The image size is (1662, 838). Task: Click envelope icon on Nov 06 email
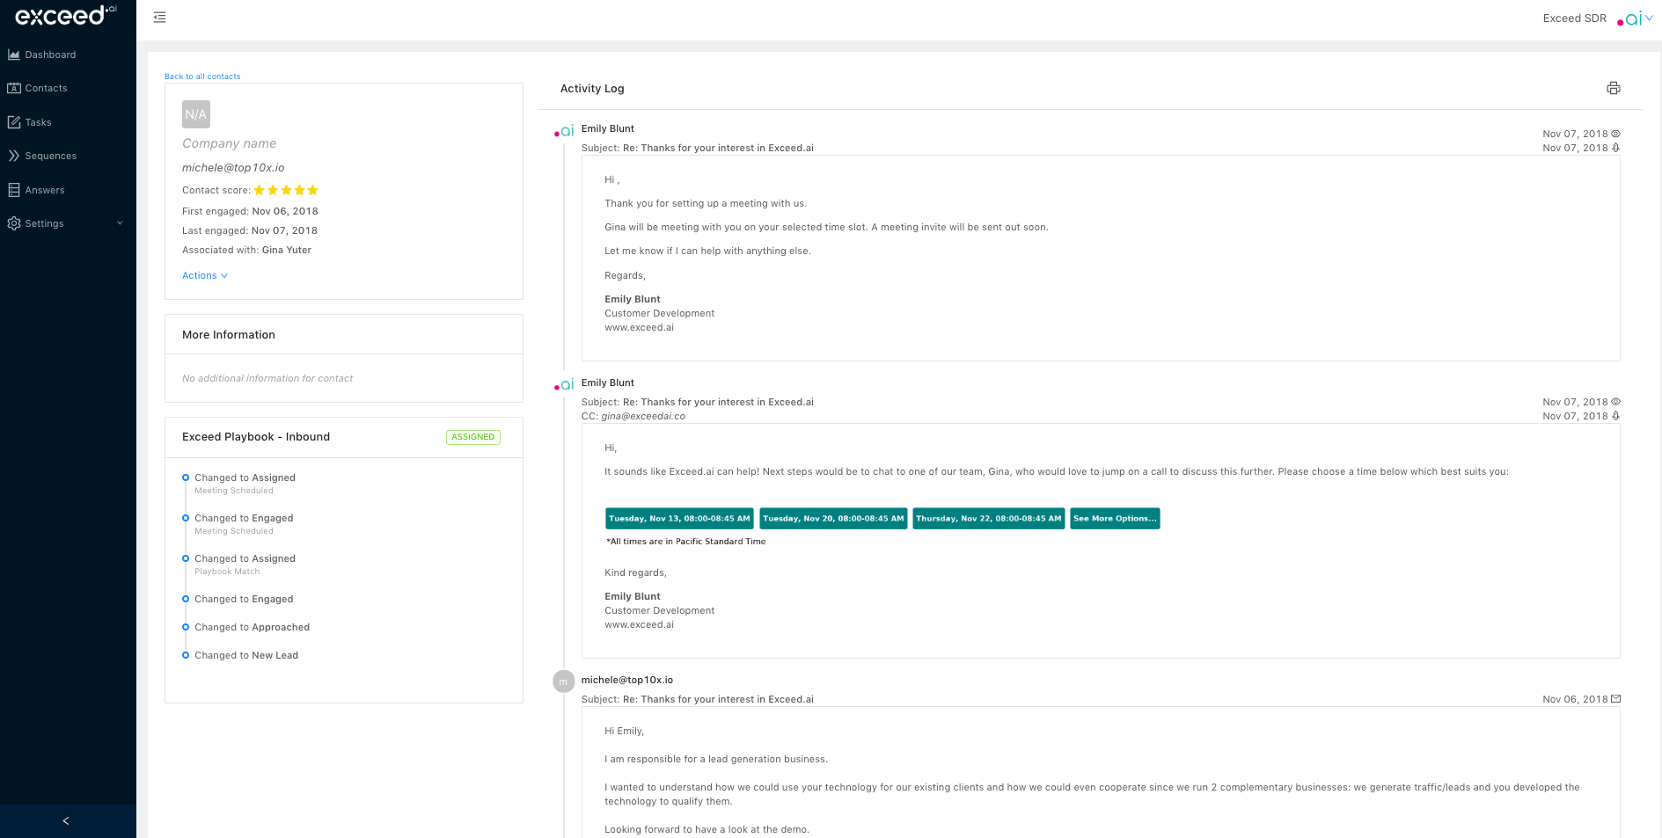(1615, 699)
